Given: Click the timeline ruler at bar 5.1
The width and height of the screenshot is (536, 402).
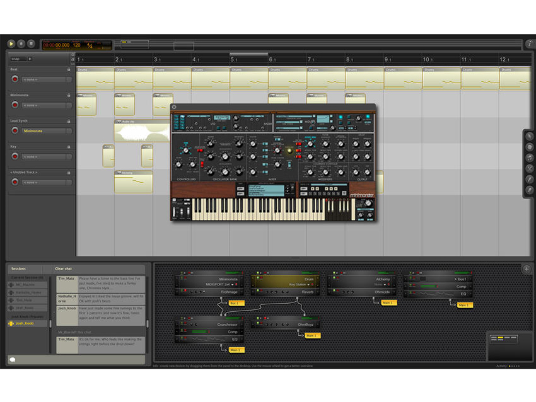Looking at the screenshot, I should 234,59.
